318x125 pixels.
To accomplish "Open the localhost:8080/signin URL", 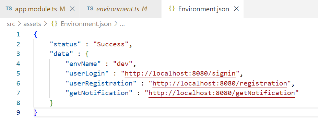I will (x=180, y=73).
